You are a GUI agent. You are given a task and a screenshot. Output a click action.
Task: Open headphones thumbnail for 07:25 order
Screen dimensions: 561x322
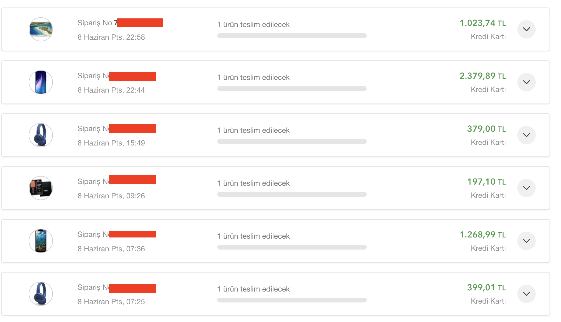coord(41,294)
